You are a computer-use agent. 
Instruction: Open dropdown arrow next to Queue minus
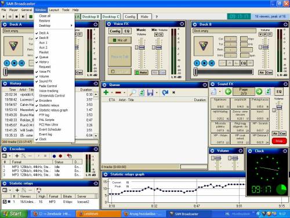(x=124, y=92)
